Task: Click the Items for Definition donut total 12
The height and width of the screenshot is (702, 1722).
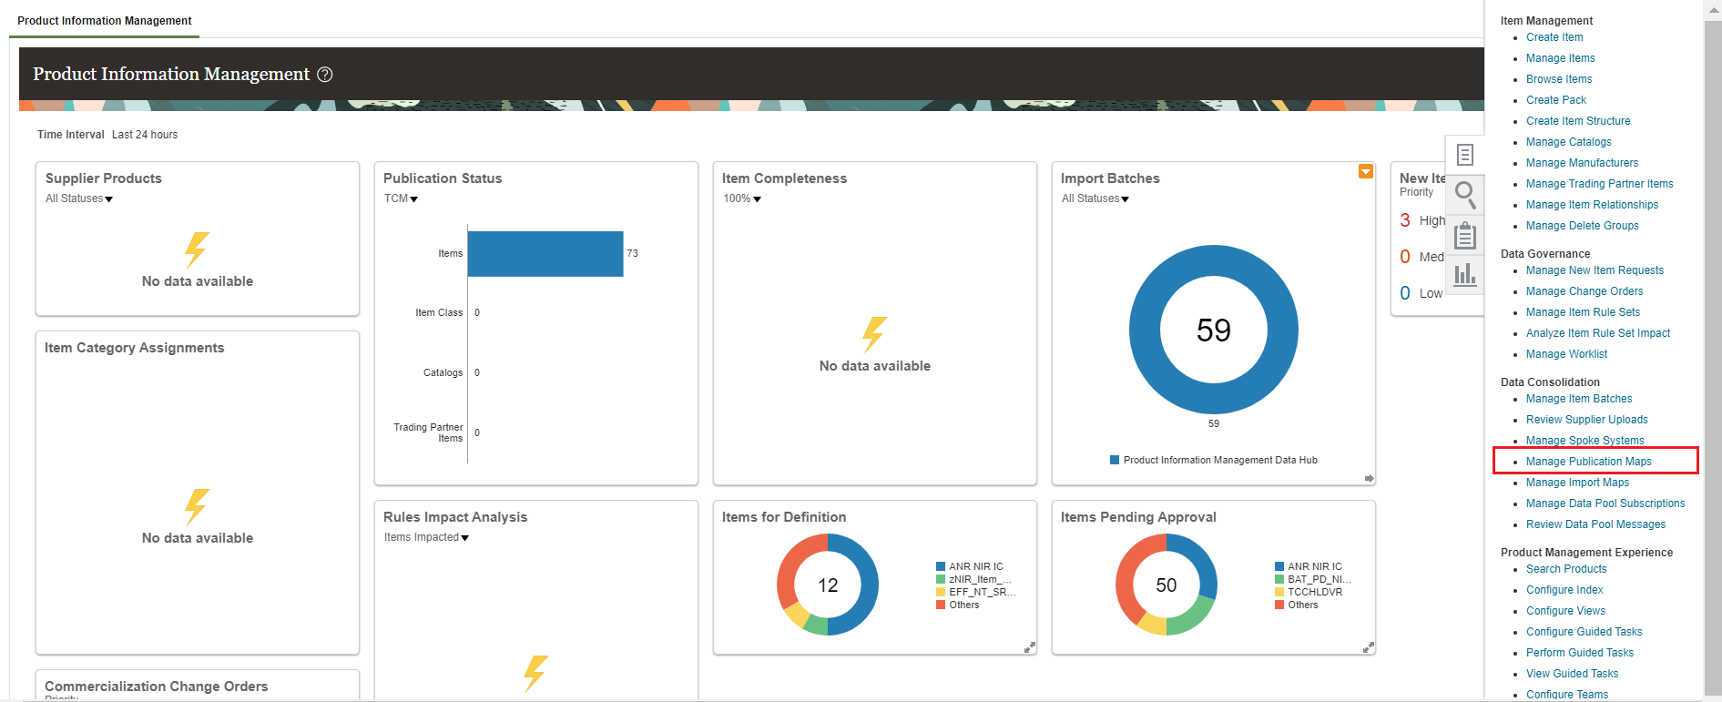Action: (x=828, y=585)
